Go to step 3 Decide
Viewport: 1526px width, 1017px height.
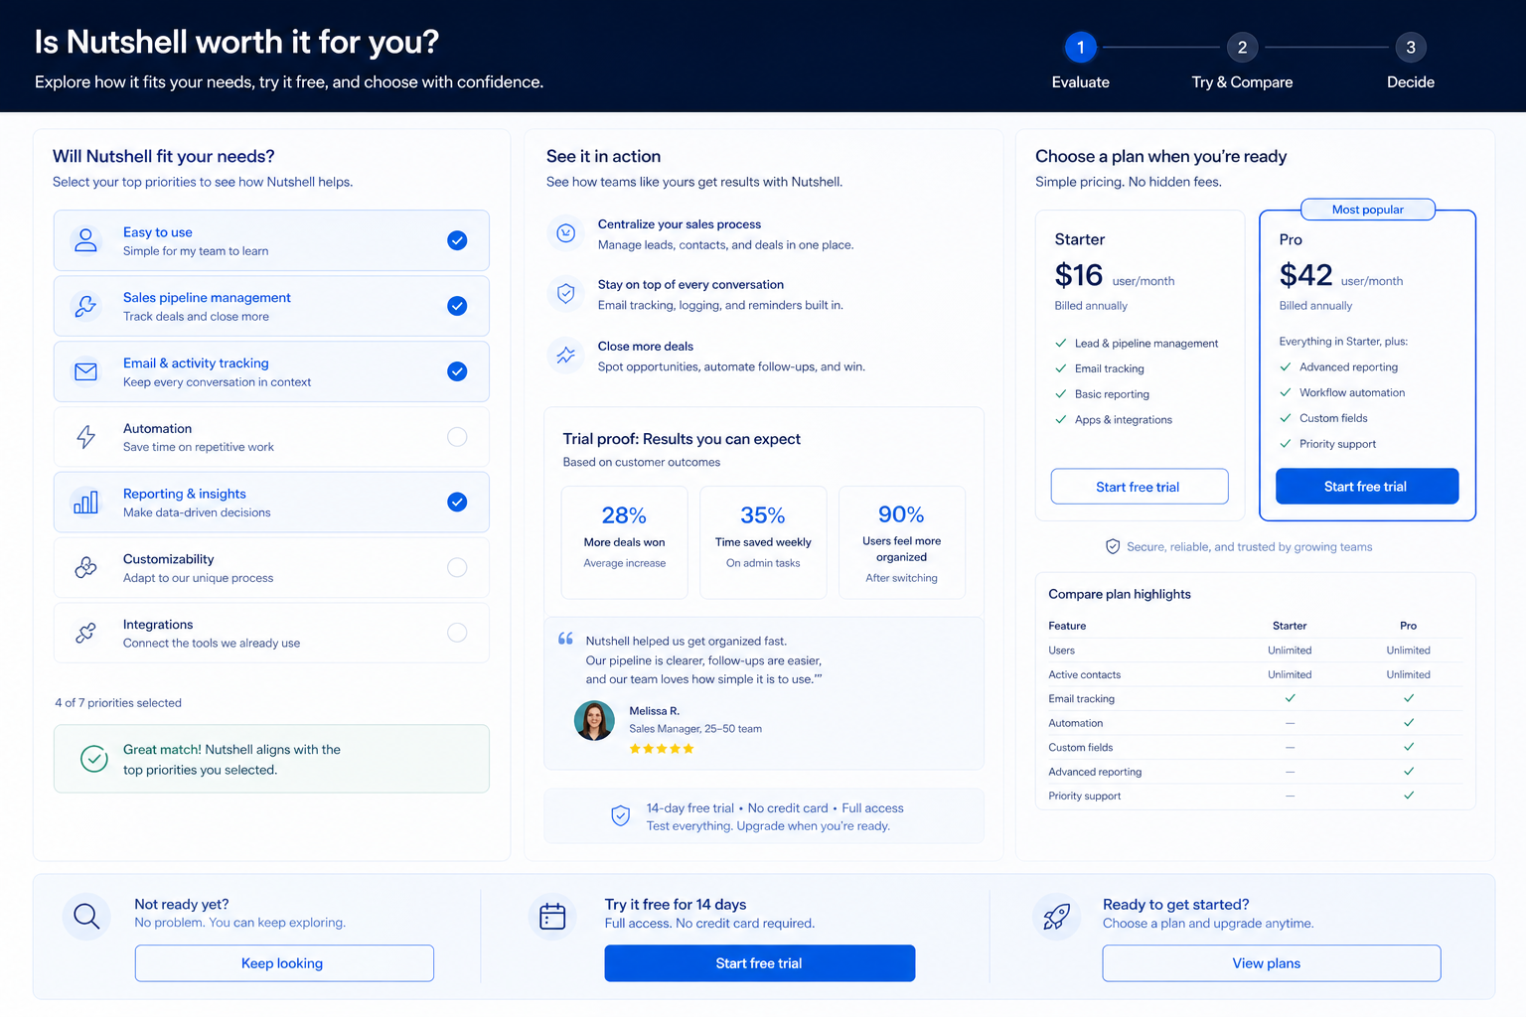[x=1411, y=48]
